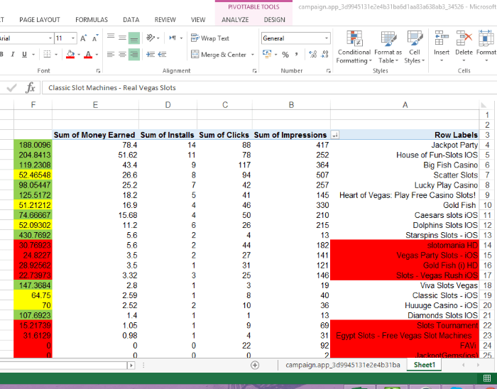This screenshot has height=389, width=497.
Task: Apply Accounting Number Format icon
Action: [267, 54]
